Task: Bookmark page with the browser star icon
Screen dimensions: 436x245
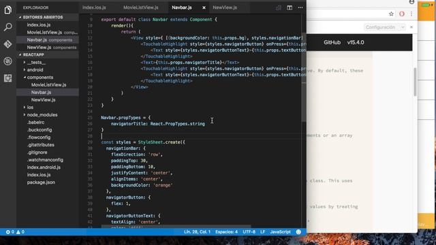Action: [x=391, y=14]
